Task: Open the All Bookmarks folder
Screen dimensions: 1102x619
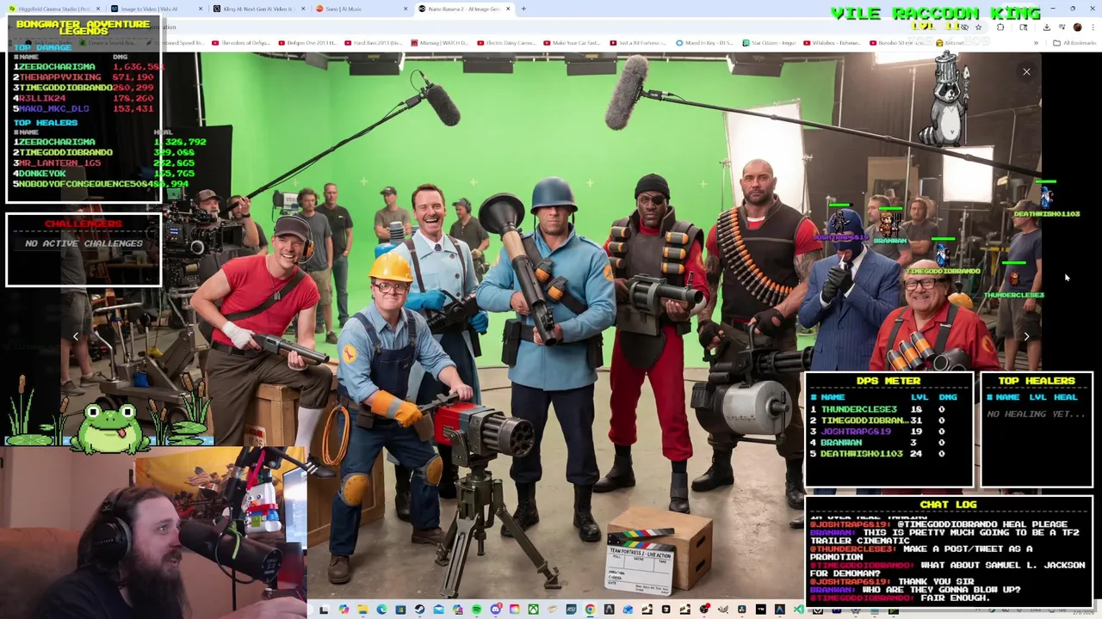Action: (1074, 42)
